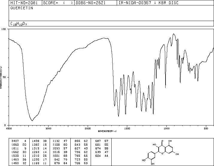The width and height of the screenshot is (214, 166).
Task: Click the SCORE= header field
Action: [x=58, y=3]
